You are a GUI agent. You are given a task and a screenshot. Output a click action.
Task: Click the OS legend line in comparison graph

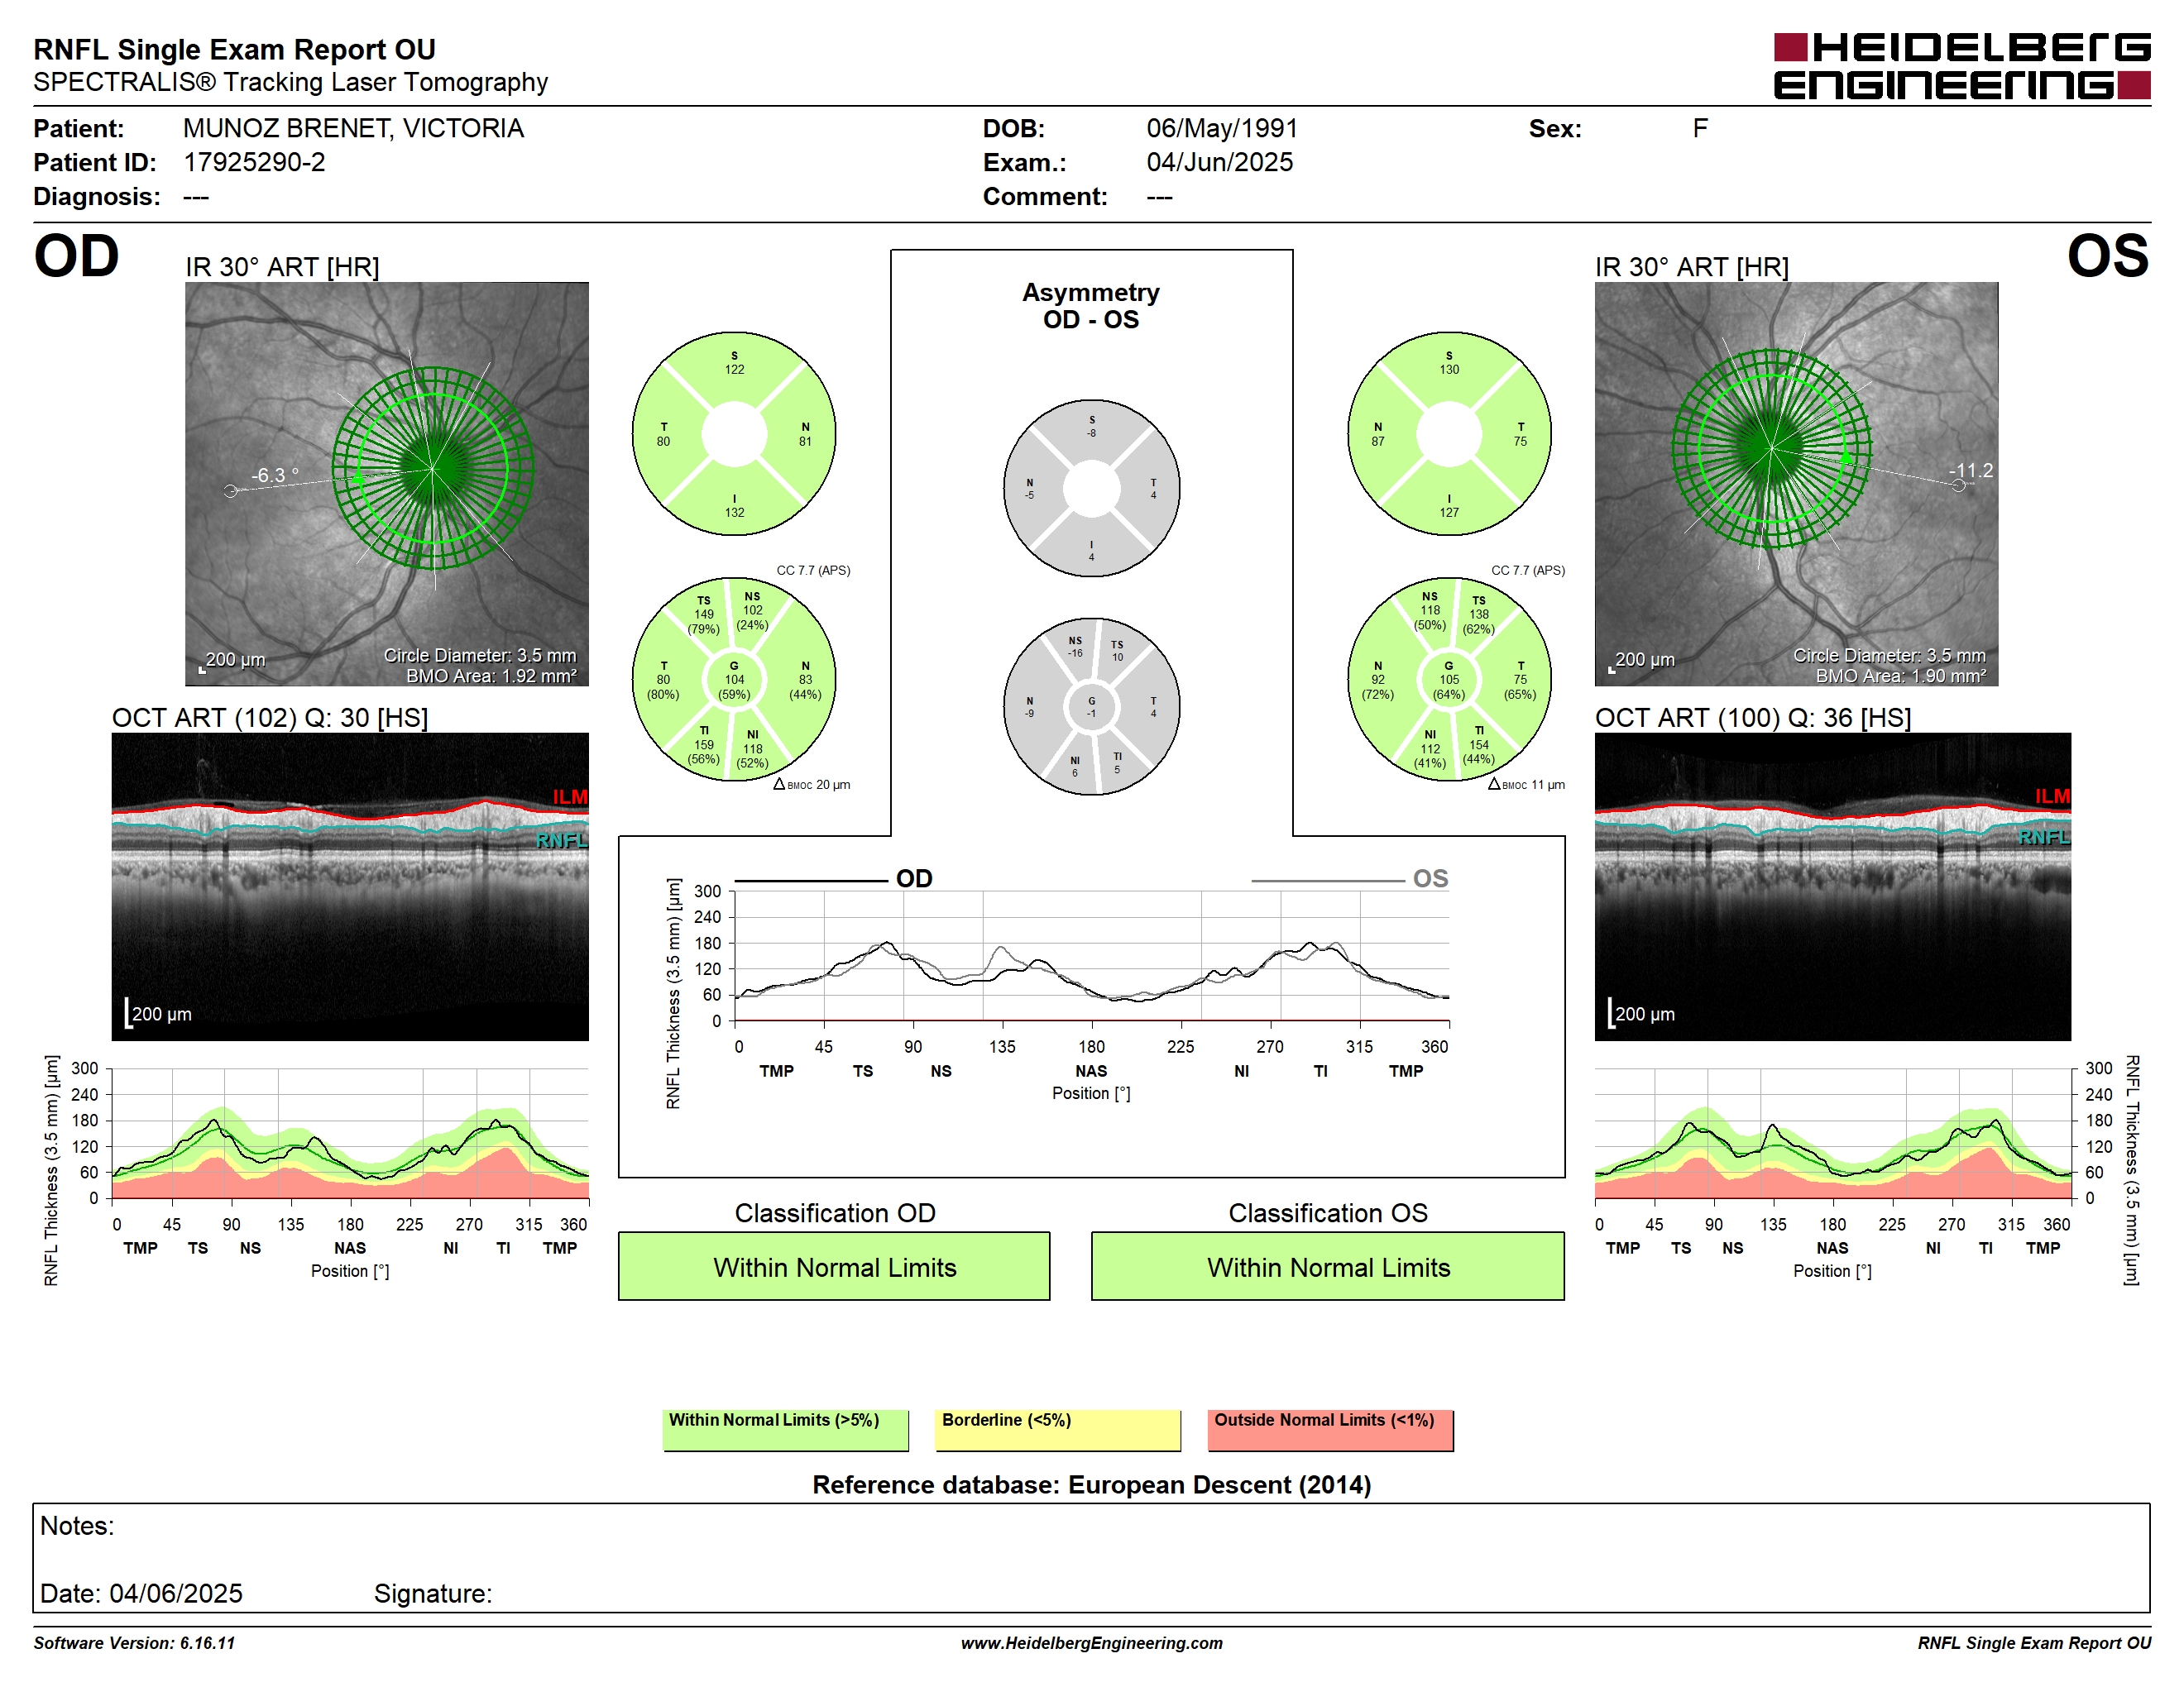click(x=1327, y=881)
